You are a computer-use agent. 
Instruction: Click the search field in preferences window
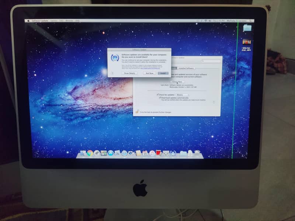coord(211,61)
